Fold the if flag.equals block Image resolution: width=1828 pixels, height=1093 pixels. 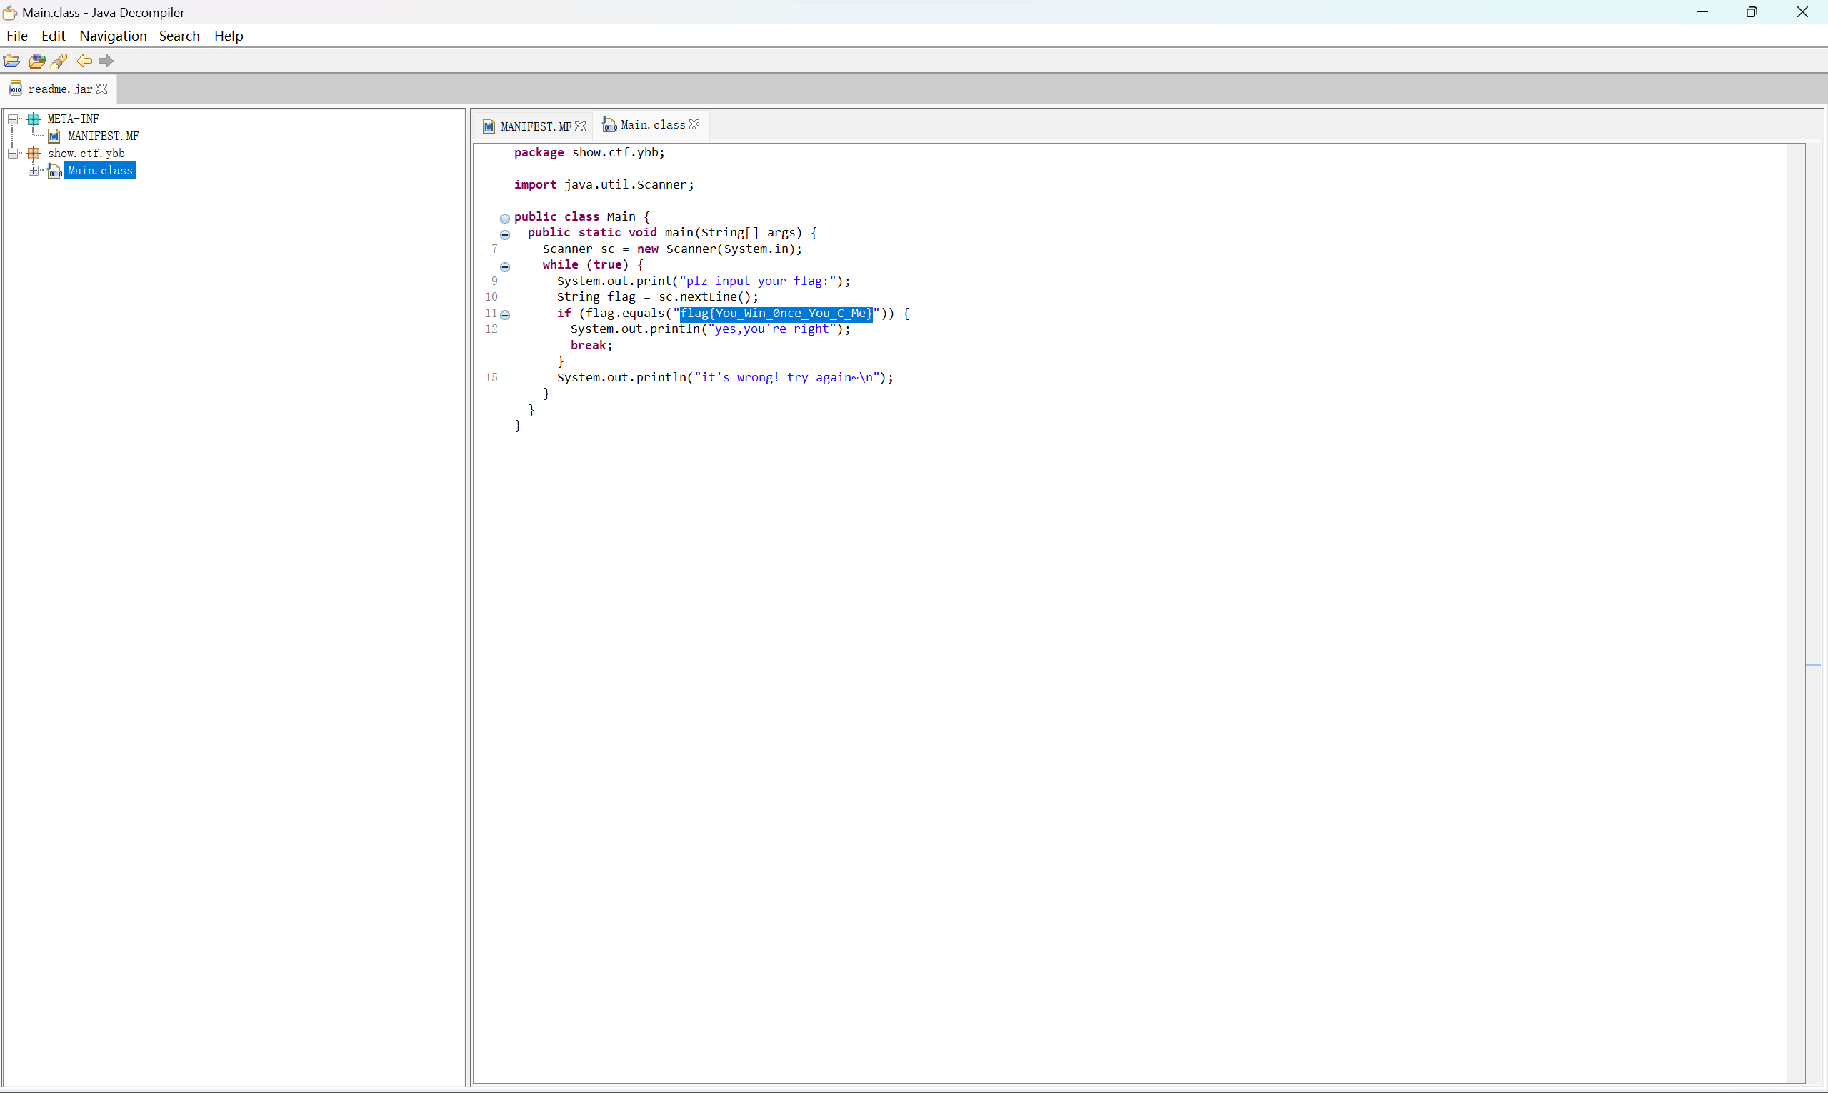click(x=504, y=314)
